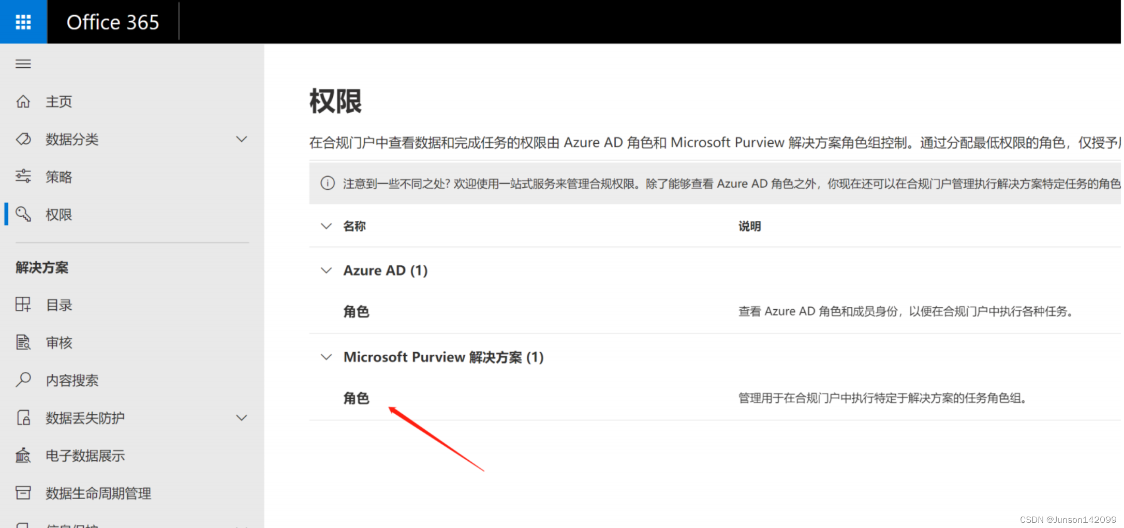1124x528 pixels.
Task: Open 数据丢失防护 menu item
Action: tap(85, 418)
